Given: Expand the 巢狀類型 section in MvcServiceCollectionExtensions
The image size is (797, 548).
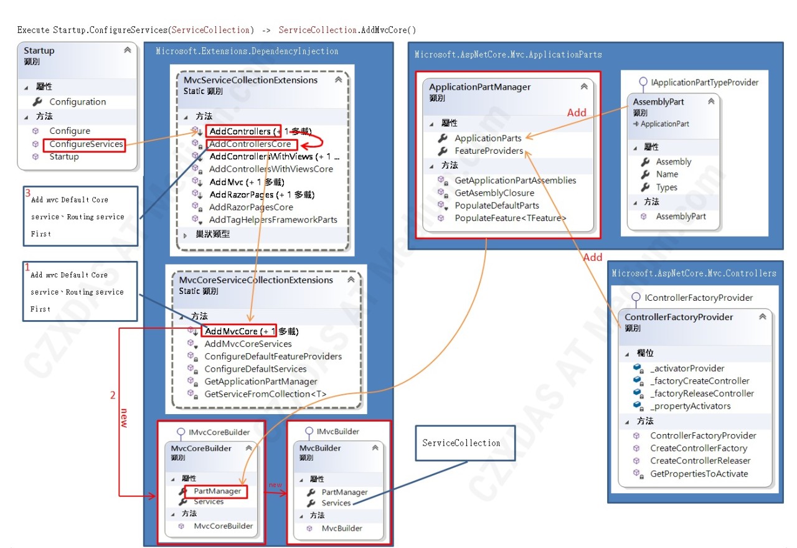Looking at the screenshot, I should (186, 234).
